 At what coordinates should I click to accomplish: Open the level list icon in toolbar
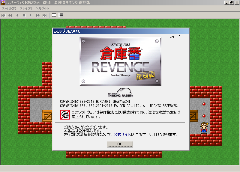point(61,15)
